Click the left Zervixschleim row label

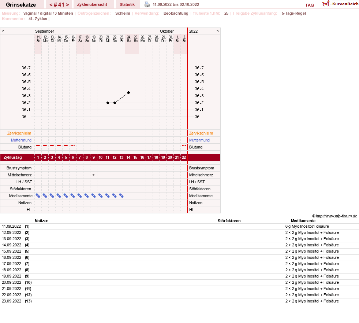(19, 133)
